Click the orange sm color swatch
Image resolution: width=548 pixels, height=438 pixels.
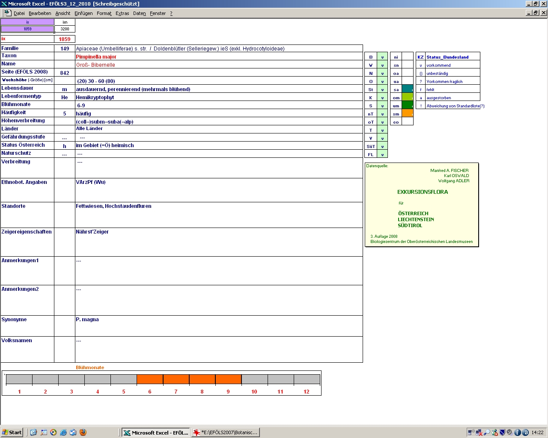[x=408, y=114]
